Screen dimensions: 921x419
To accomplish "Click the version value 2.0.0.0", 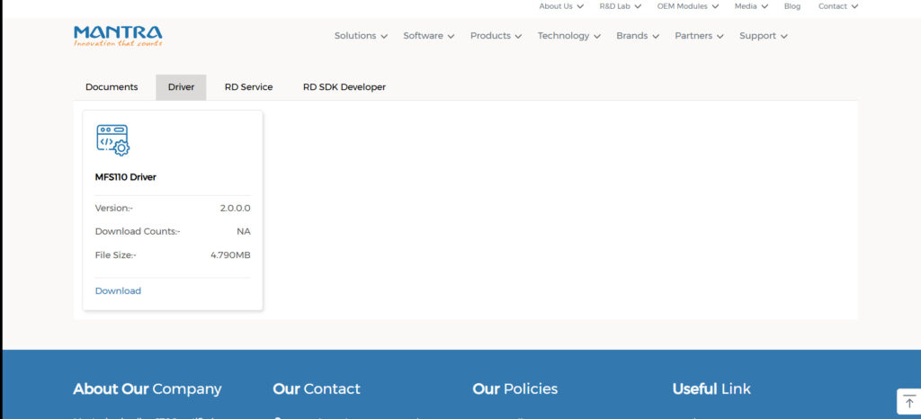I will [x=236, y=208].
